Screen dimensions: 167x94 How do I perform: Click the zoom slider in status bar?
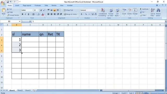coord(157,93)
